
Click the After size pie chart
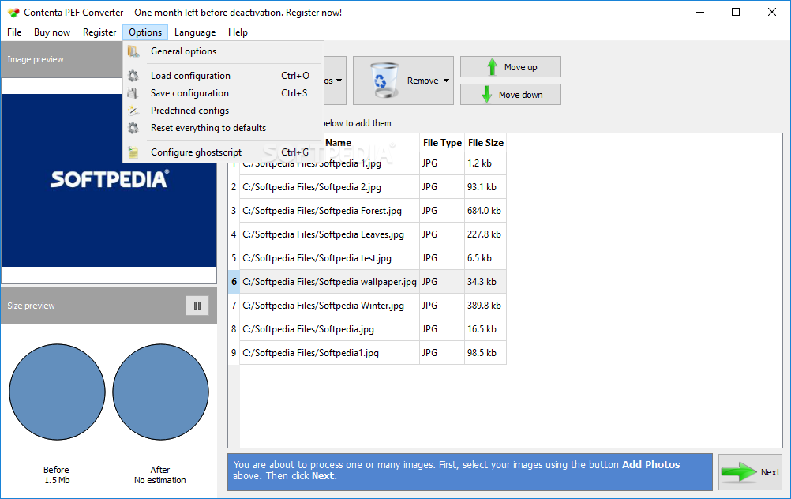160,392
